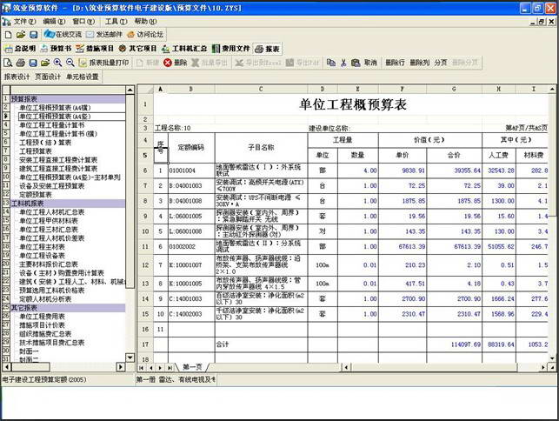Screen dimensions: 559x421
Task: Open 访问论坛 forum link
Action: point(145,35)
